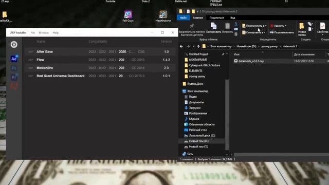
Task: Click navigation pane vertical scrollbar
Action: point(227,114)
